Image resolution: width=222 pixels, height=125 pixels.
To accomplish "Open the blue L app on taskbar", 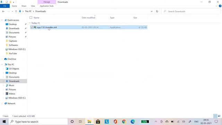I will [x=106, y=122].
